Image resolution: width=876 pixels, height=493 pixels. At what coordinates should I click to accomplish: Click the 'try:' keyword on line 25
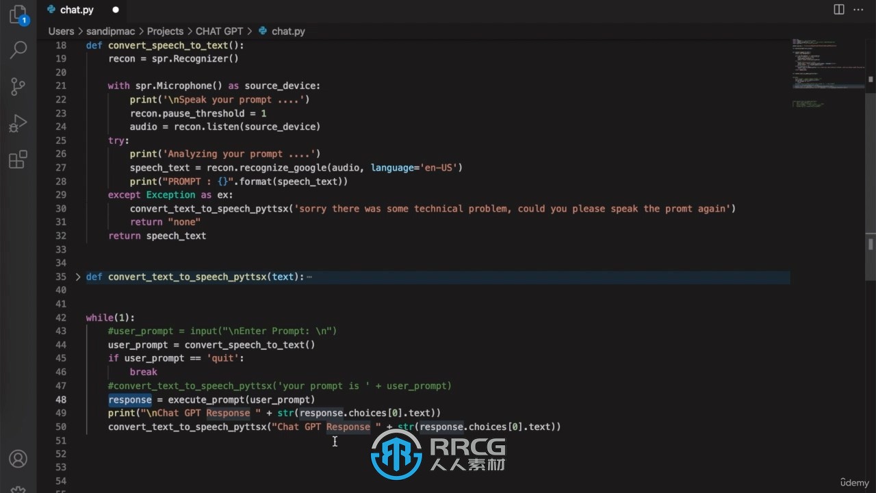(118, 140)
